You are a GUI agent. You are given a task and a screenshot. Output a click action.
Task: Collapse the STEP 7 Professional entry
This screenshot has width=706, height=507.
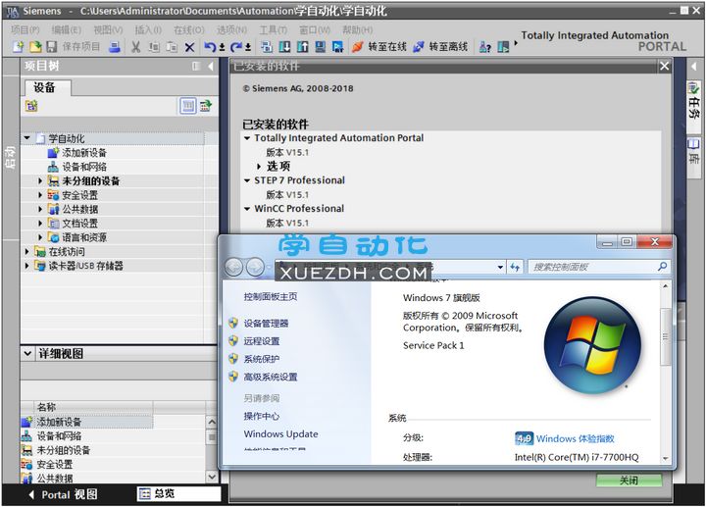coord(247,180)
